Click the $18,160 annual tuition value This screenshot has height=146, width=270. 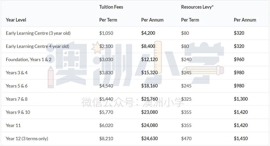pyautogui.click(x=150, y=86)
